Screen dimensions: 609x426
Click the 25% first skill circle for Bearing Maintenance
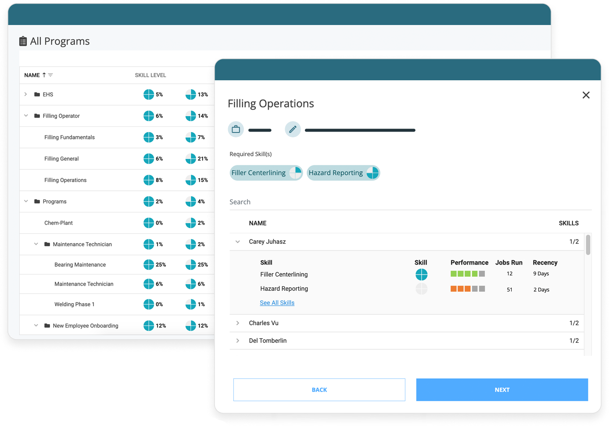pyautogui.click(x=149, y=265)
